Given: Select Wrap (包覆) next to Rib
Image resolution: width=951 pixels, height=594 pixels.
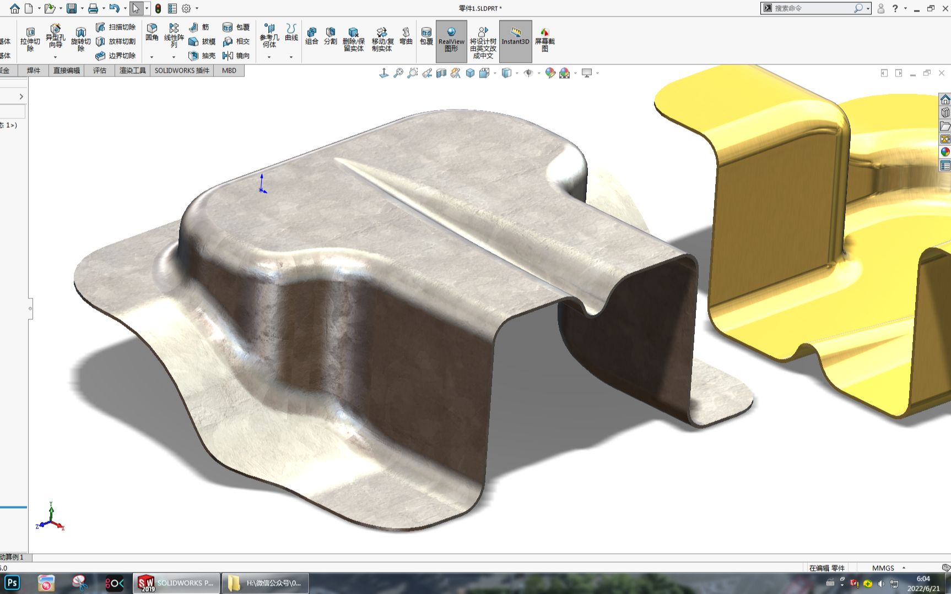Looking at the screenshot, I should (236, 27).
